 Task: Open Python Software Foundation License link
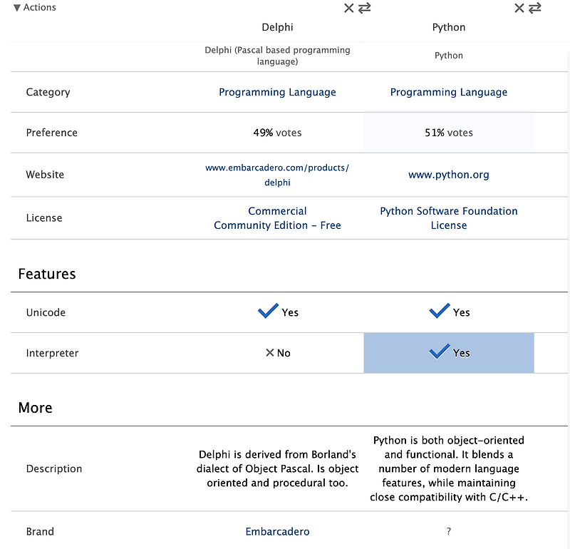coord(449,218)
